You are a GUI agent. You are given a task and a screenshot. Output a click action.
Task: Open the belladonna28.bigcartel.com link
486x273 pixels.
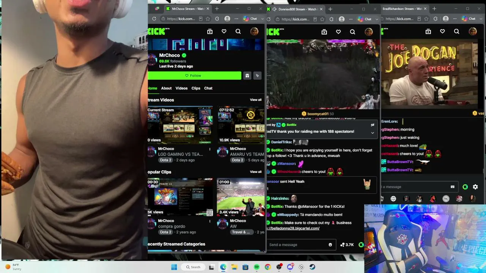[293, 228]
